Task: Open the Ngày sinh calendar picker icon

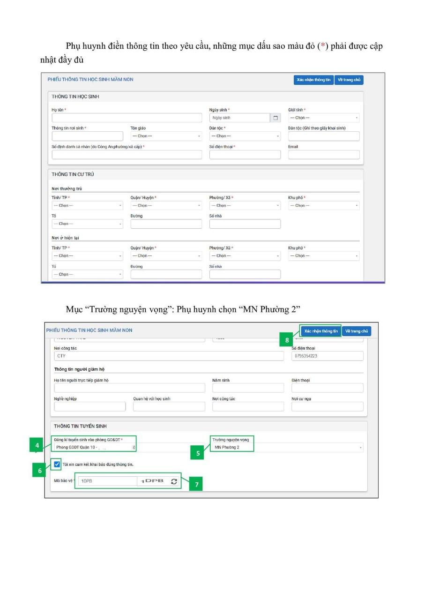Action: coord(275,118)
